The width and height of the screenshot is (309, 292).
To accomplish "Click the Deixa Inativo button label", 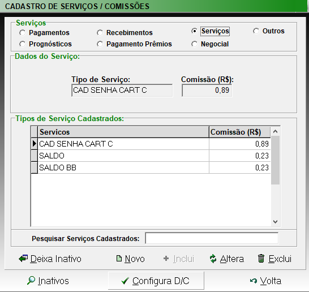I will [56, 259].
